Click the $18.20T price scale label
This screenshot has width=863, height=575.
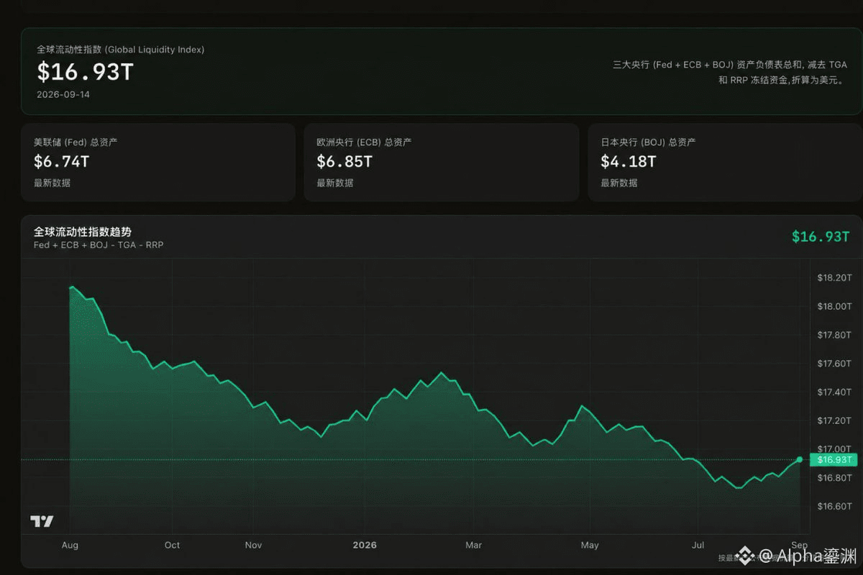pyautogui.click(x=834, y=278)
